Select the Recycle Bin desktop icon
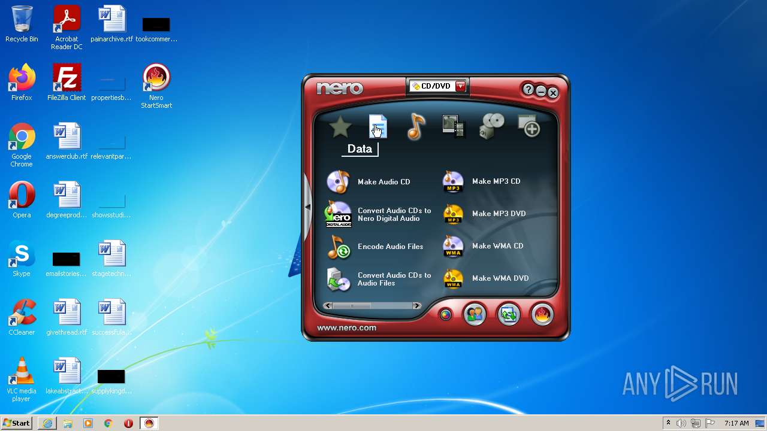This screenshot has height=431, width=767. [22, 24]
